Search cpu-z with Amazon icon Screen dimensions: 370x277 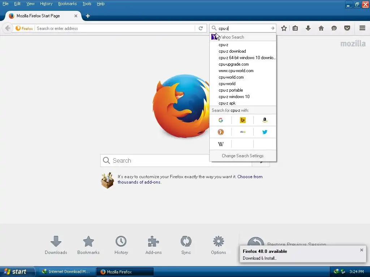point(265,120)
